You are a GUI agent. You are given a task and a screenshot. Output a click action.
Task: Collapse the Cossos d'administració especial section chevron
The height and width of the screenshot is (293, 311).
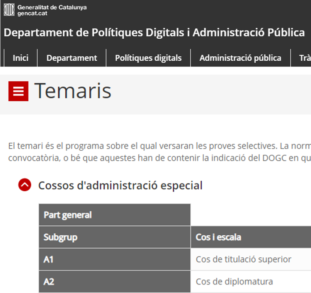coord(24,185)
